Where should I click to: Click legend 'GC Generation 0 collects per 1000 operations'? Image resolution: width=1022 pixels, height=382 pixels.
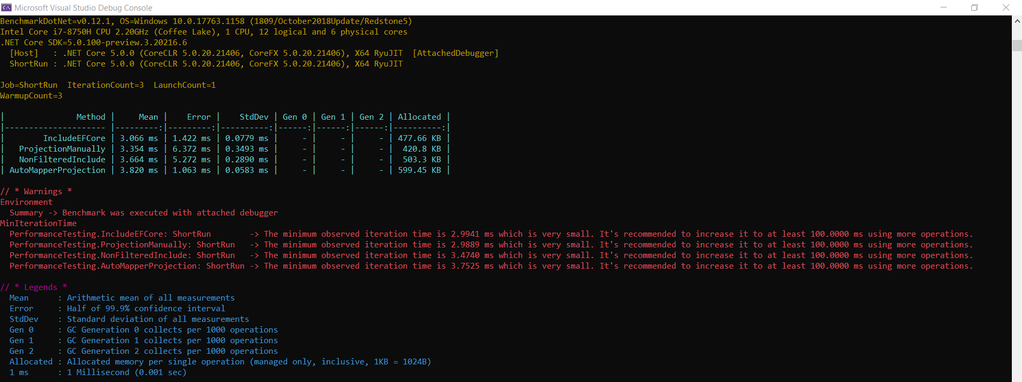[172, 330]
